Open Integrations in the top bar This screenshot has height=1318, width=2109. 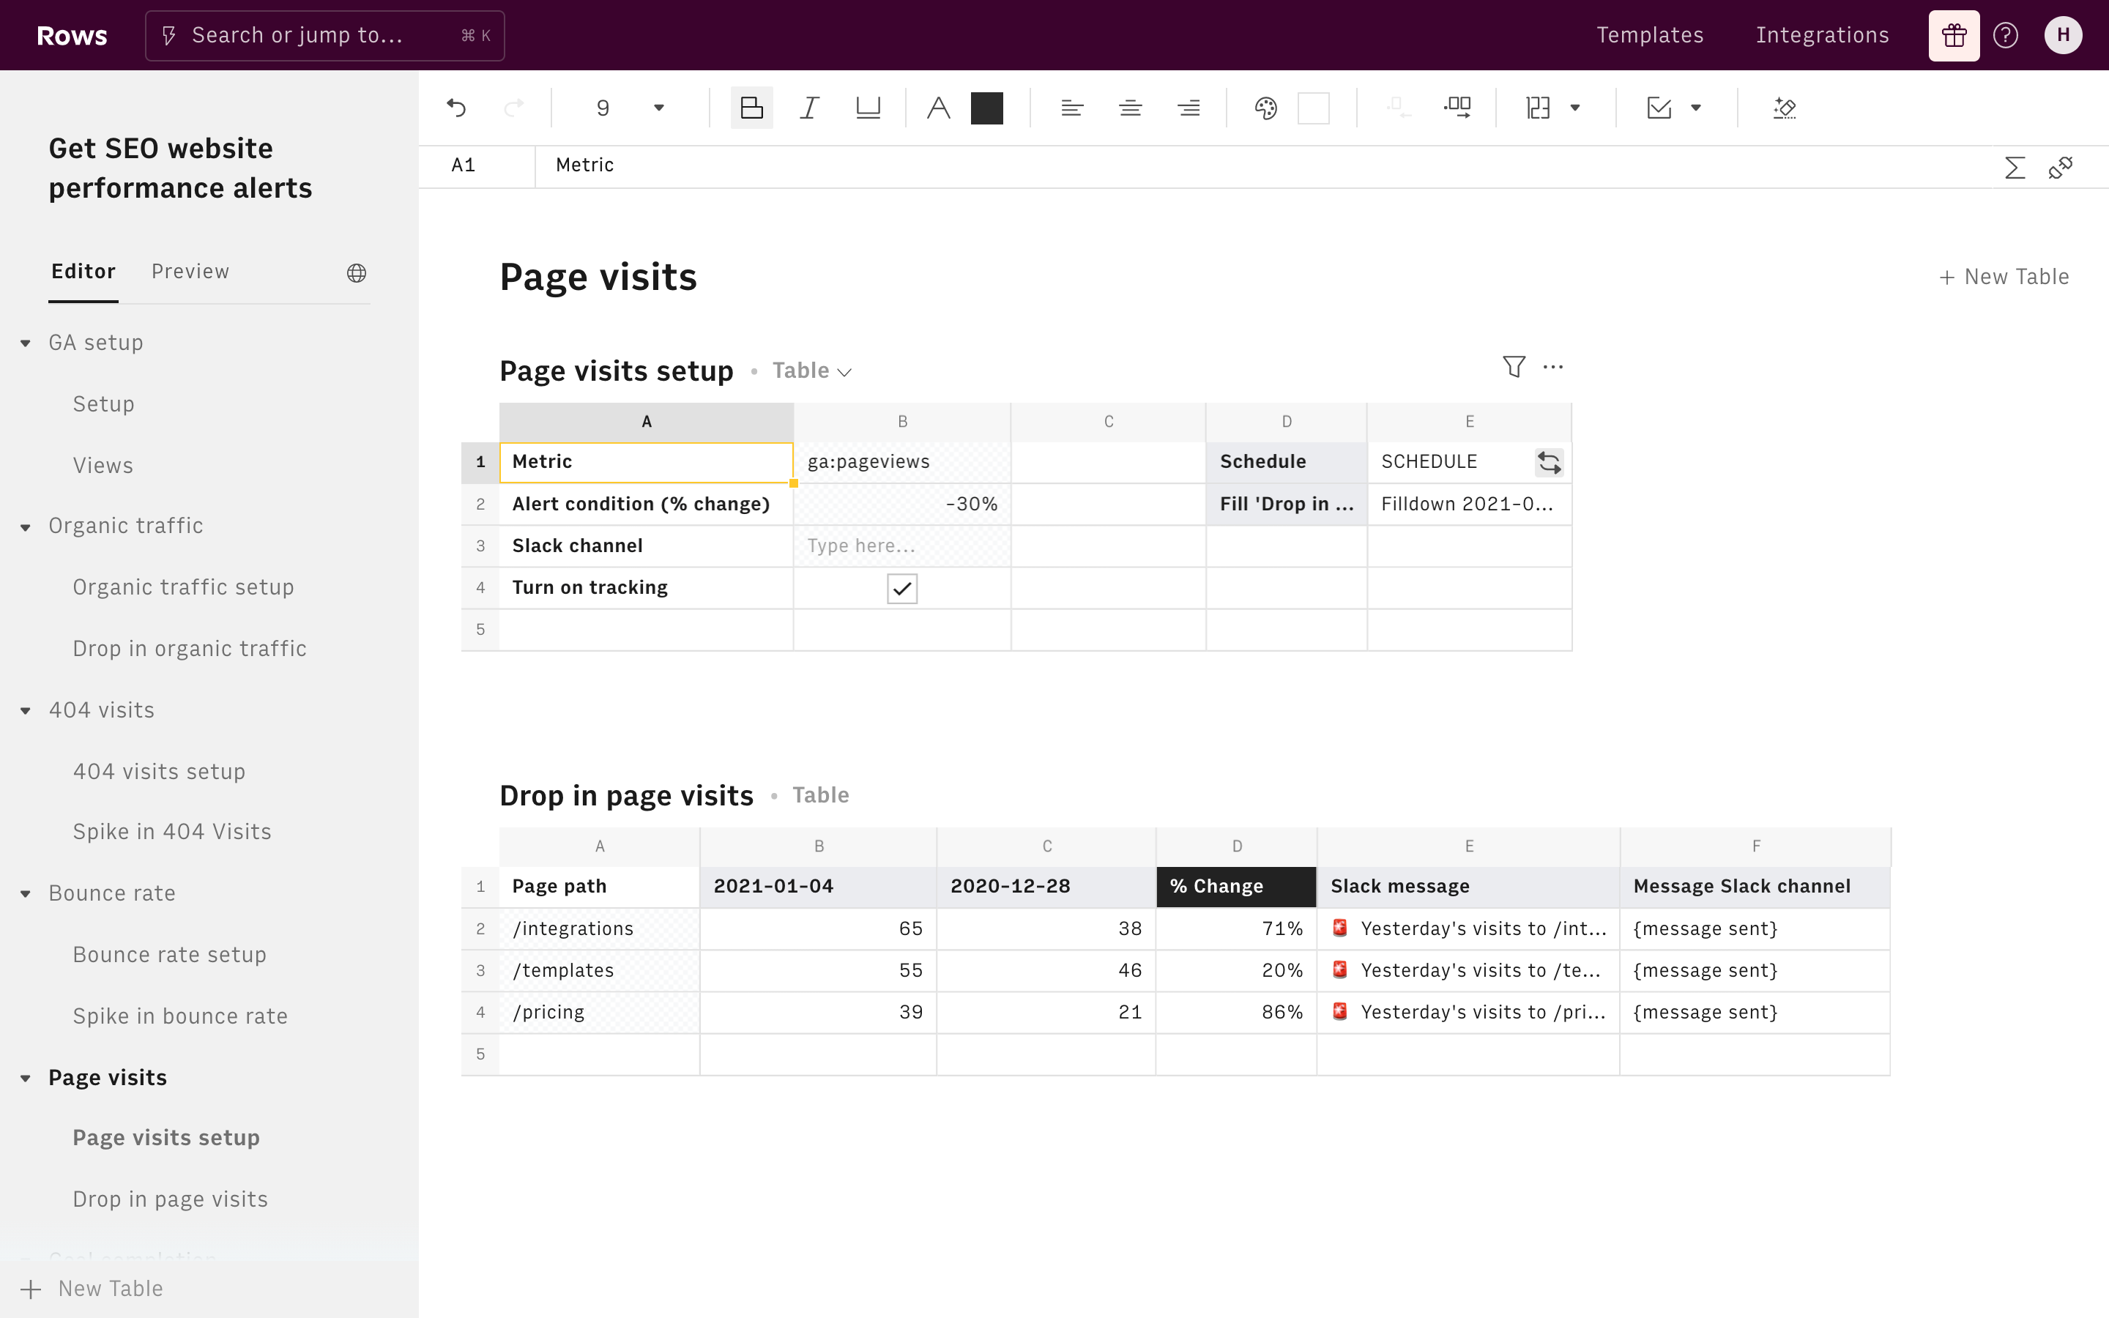click(1822, 35)
